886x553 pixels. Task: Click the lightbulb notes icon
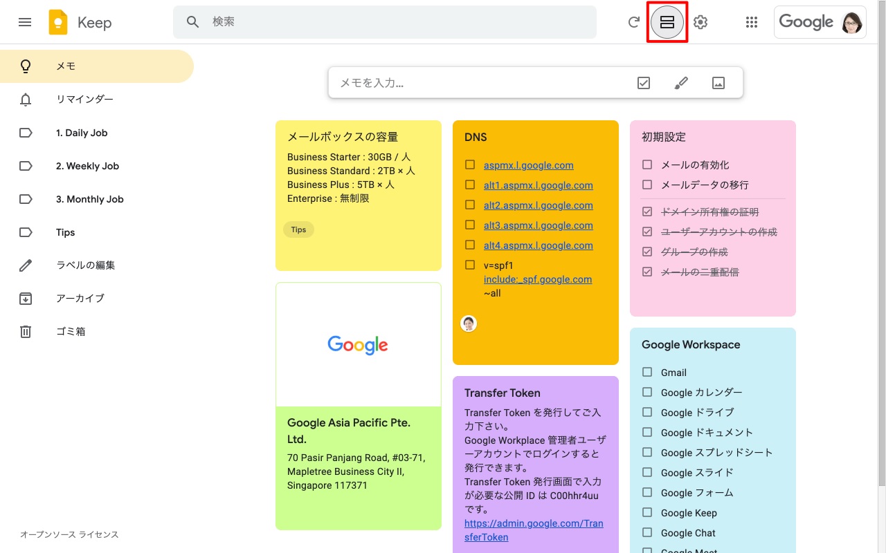coord(26,66)
